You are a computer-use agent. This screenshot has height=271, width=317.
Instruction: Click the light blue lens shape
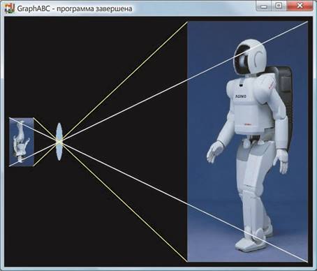(59, 142)
